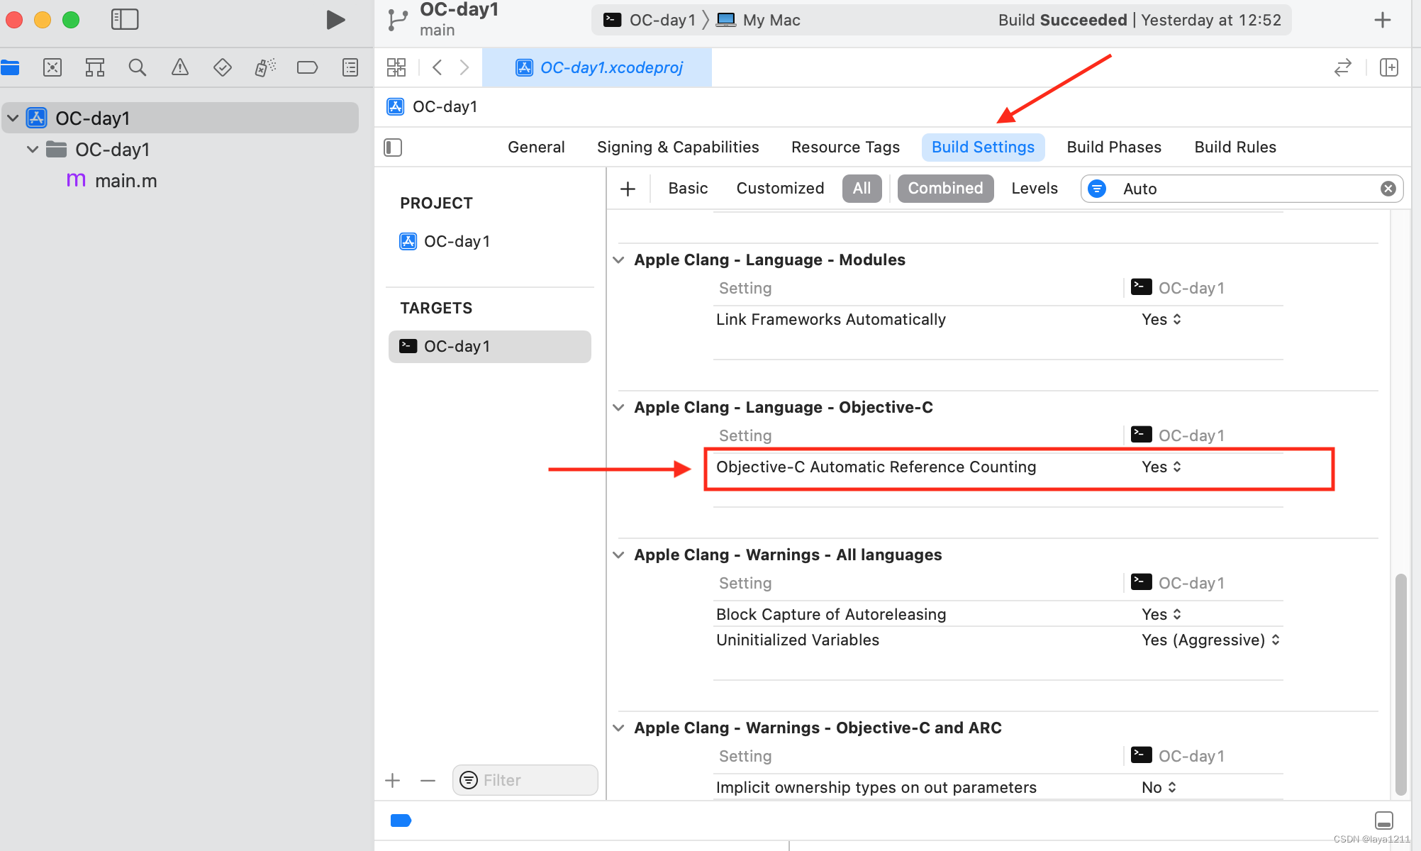
Task: Add an editor on the right
Action: (x=1389, y=67)
